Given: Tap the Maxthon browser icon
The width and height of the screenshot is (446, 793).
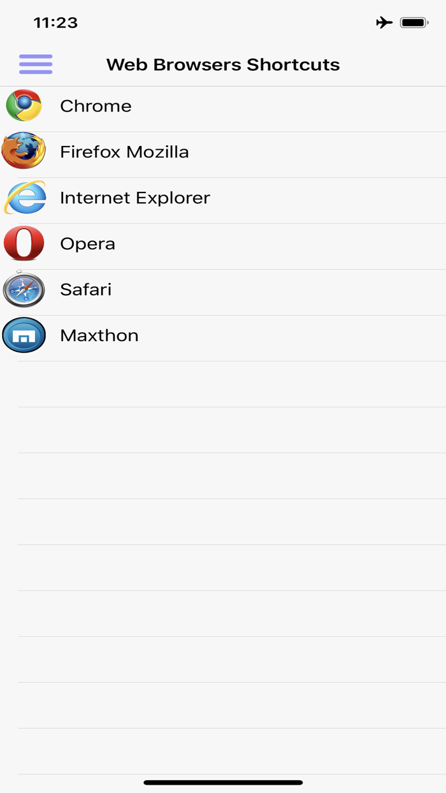Looking at the screenshot, I should point(24,335).
